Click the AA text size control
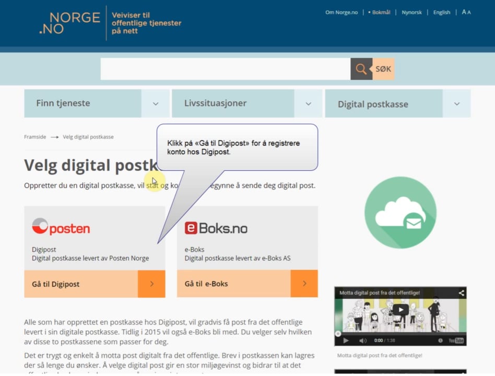The height and width of the screenshot is (376, 495). click(466, 12)
